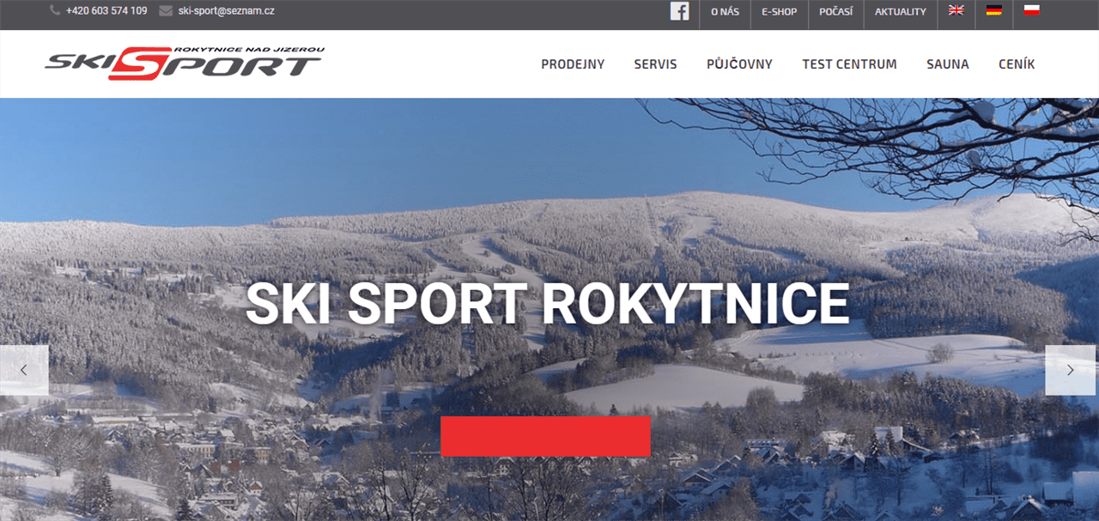1099x521 pixels.
Task: Open the O NÁS link
Action: 725,12
